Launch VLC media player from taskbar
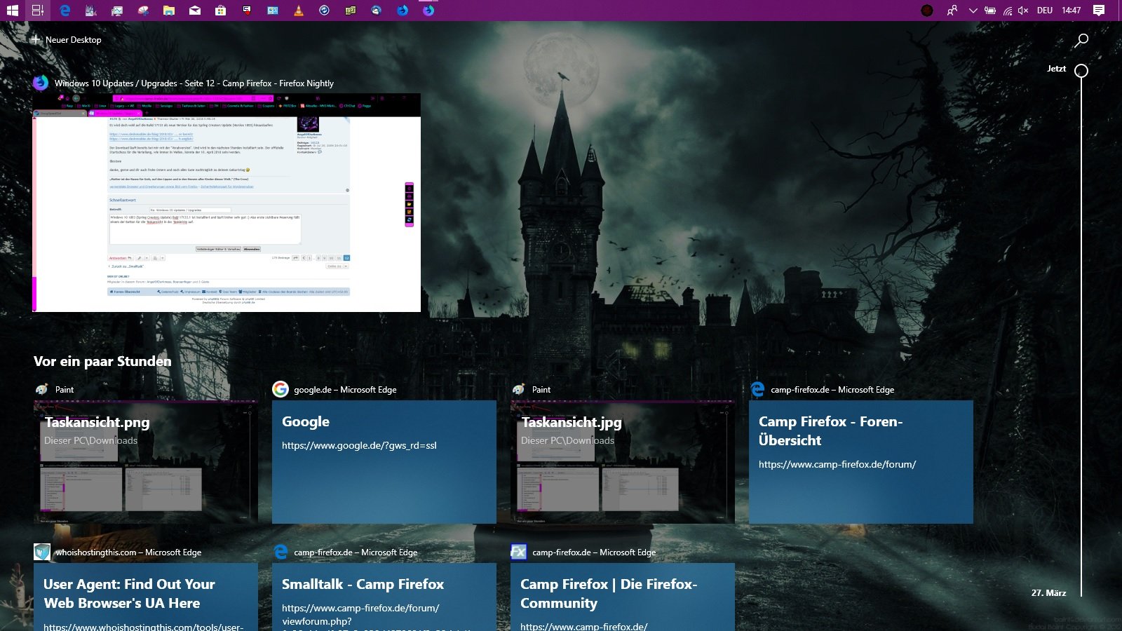Screen dimensions: 1122x631 point(299,11)
